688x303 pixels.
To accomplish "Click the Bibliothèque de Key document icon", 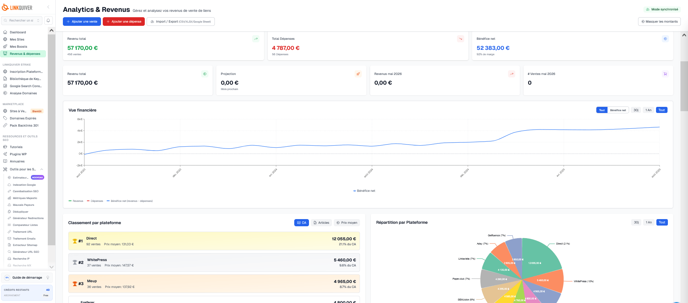I will pos(5,79).
